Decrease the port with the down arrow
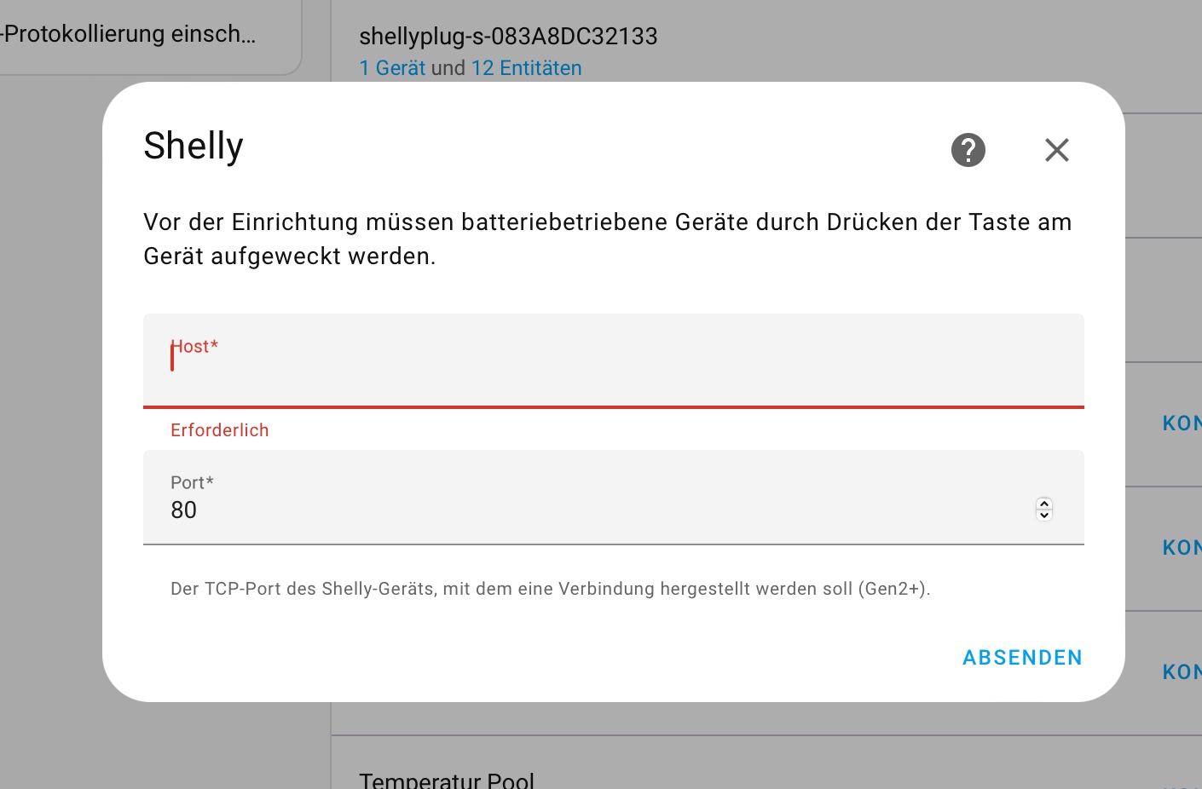Image resolution: width=1202 pixels, height=789 pixels. point(1044,515)
